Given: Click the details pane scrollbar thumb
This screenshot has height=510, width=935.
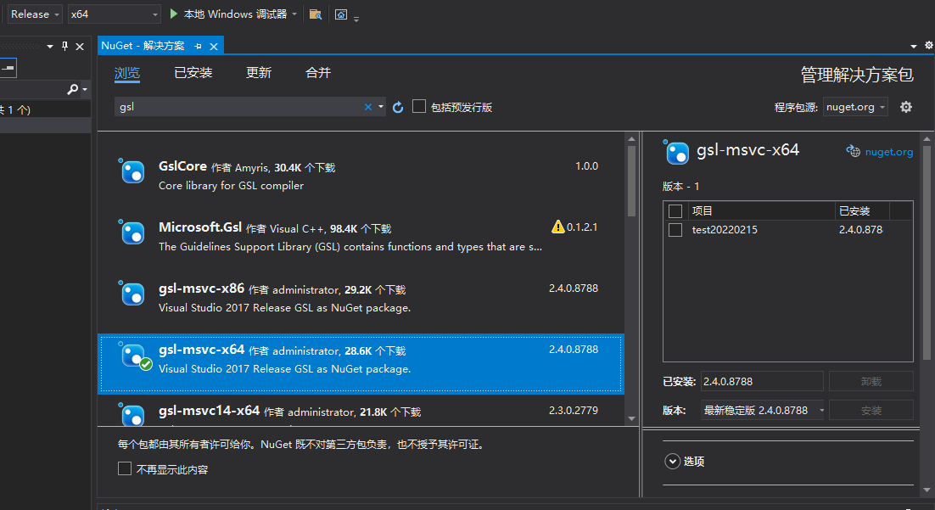Looking at the screenshot, I should pos(927,254).
